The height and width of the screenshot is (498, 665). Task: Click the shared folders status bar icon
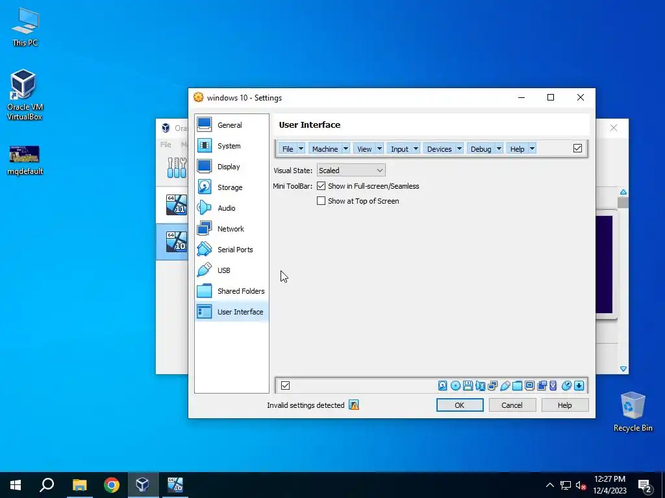pos(517,385)
